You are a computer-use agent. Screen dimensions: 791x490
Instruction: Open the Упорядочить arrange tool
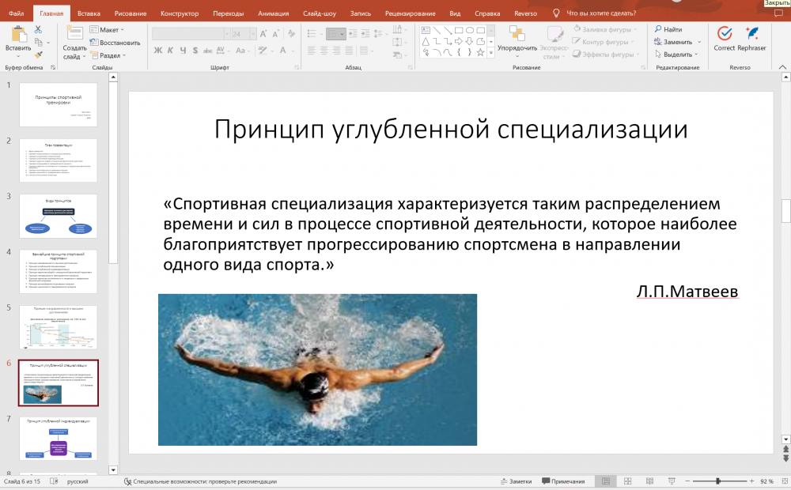click(x=517, y=38)
